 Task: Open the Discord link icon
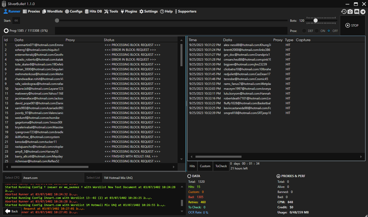coord(356,12)
